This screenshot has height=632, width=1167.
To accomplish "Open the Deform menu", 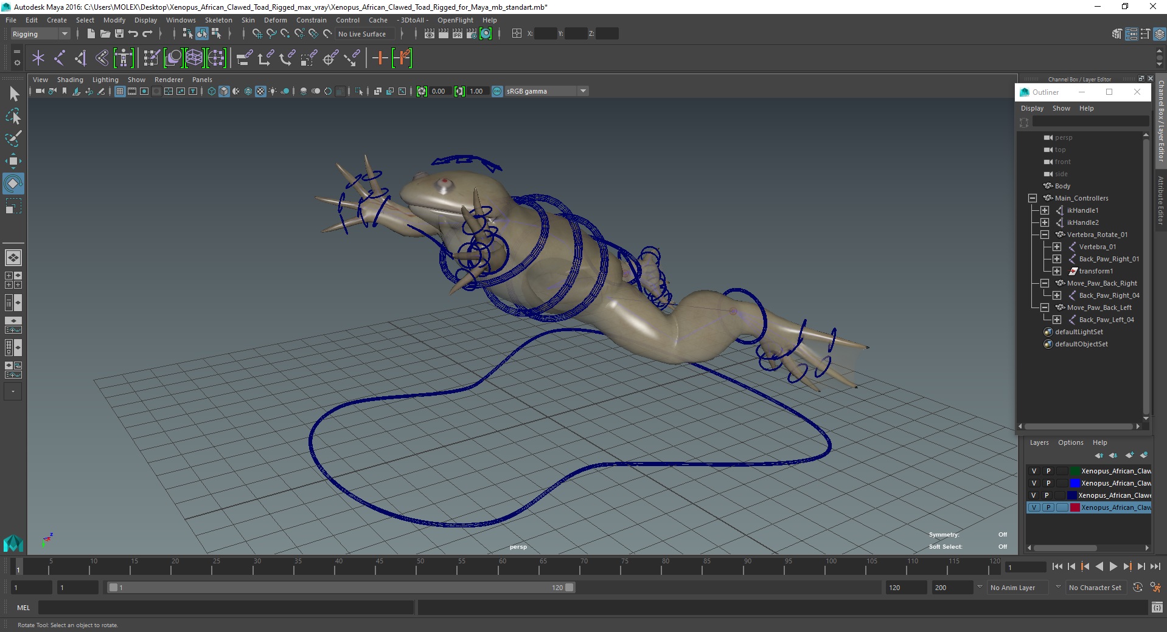I will (275, 20).
